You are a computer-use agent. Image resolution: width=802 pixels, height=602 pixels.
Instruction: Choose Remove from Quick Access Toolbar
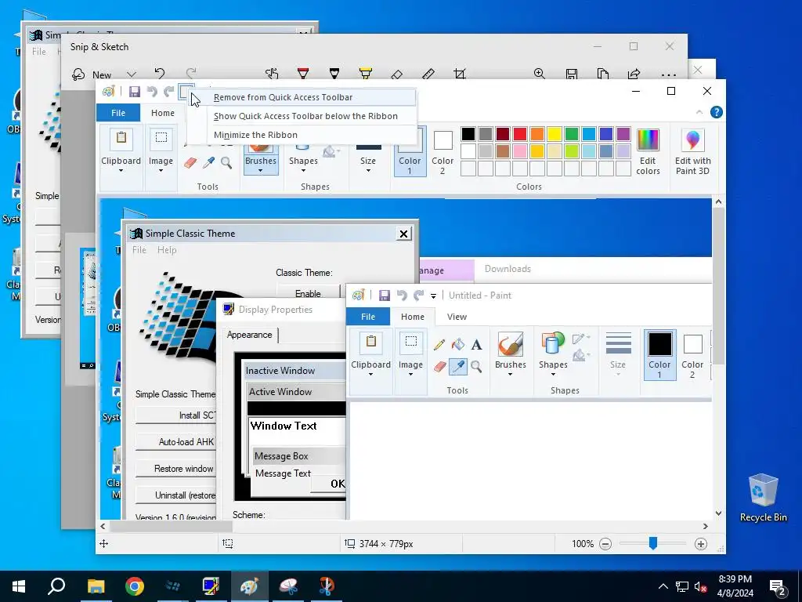coord(302,97)
